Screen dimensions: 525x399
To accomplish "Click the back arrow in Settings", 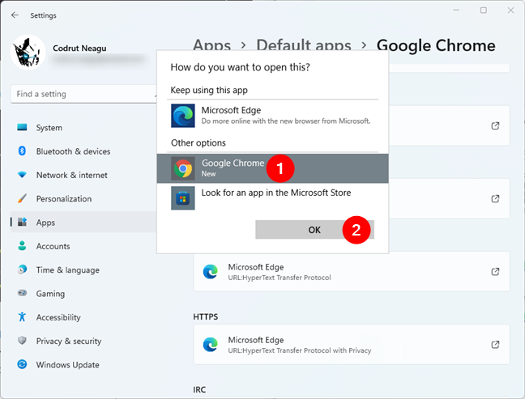I will [x=15, y=15].
